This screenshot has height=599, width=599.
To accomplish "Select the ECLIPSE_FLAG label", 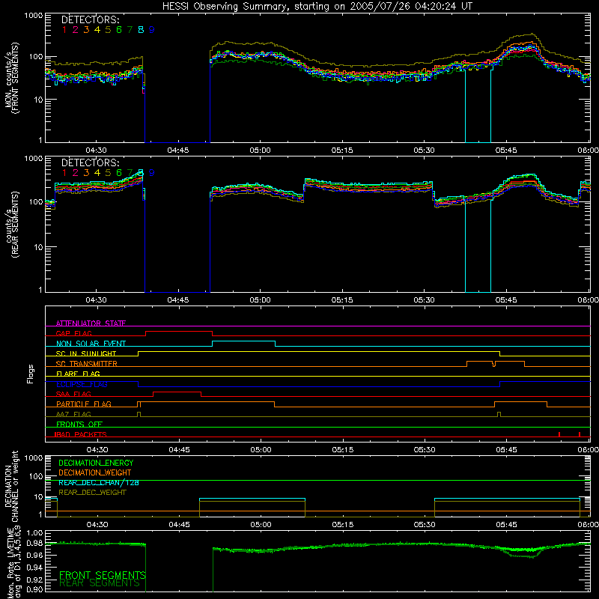I will (x=82, y=384).
